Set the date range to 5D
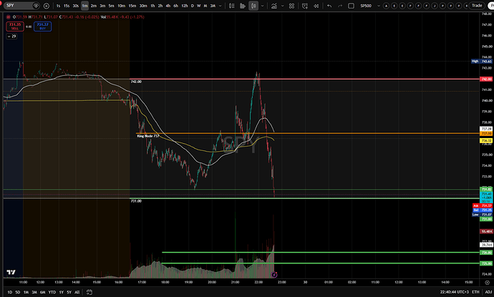494x297 pixels. tap(18, 292)
